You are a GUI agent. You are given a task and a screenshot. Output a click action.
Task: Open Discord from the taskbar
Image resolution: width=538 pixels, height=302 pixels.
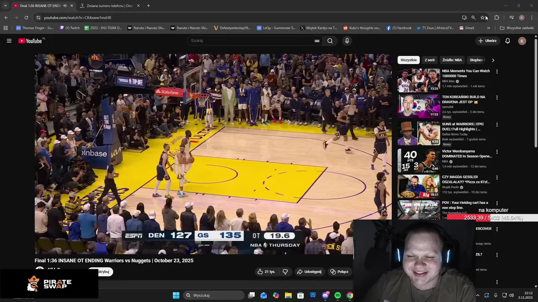(x=325, y=295)
